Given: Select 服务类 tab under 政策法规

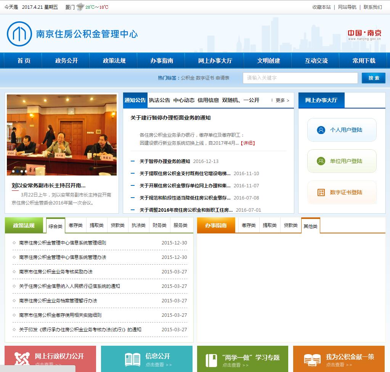Looking at the screenshot, I should tap(181, 225).
